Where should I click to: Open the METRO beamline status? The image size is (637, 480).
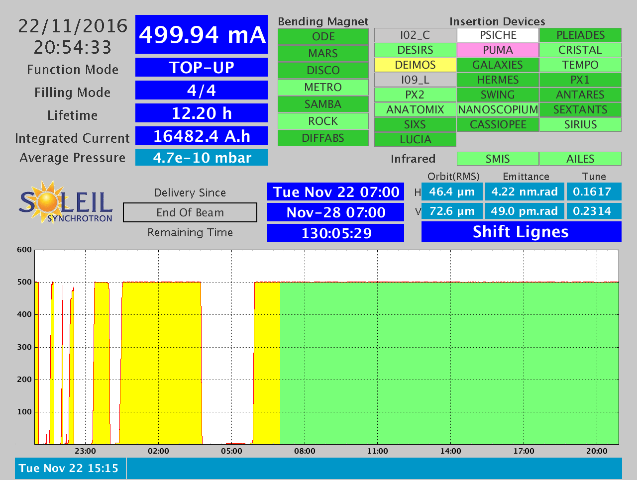click(x=323, y=88)
